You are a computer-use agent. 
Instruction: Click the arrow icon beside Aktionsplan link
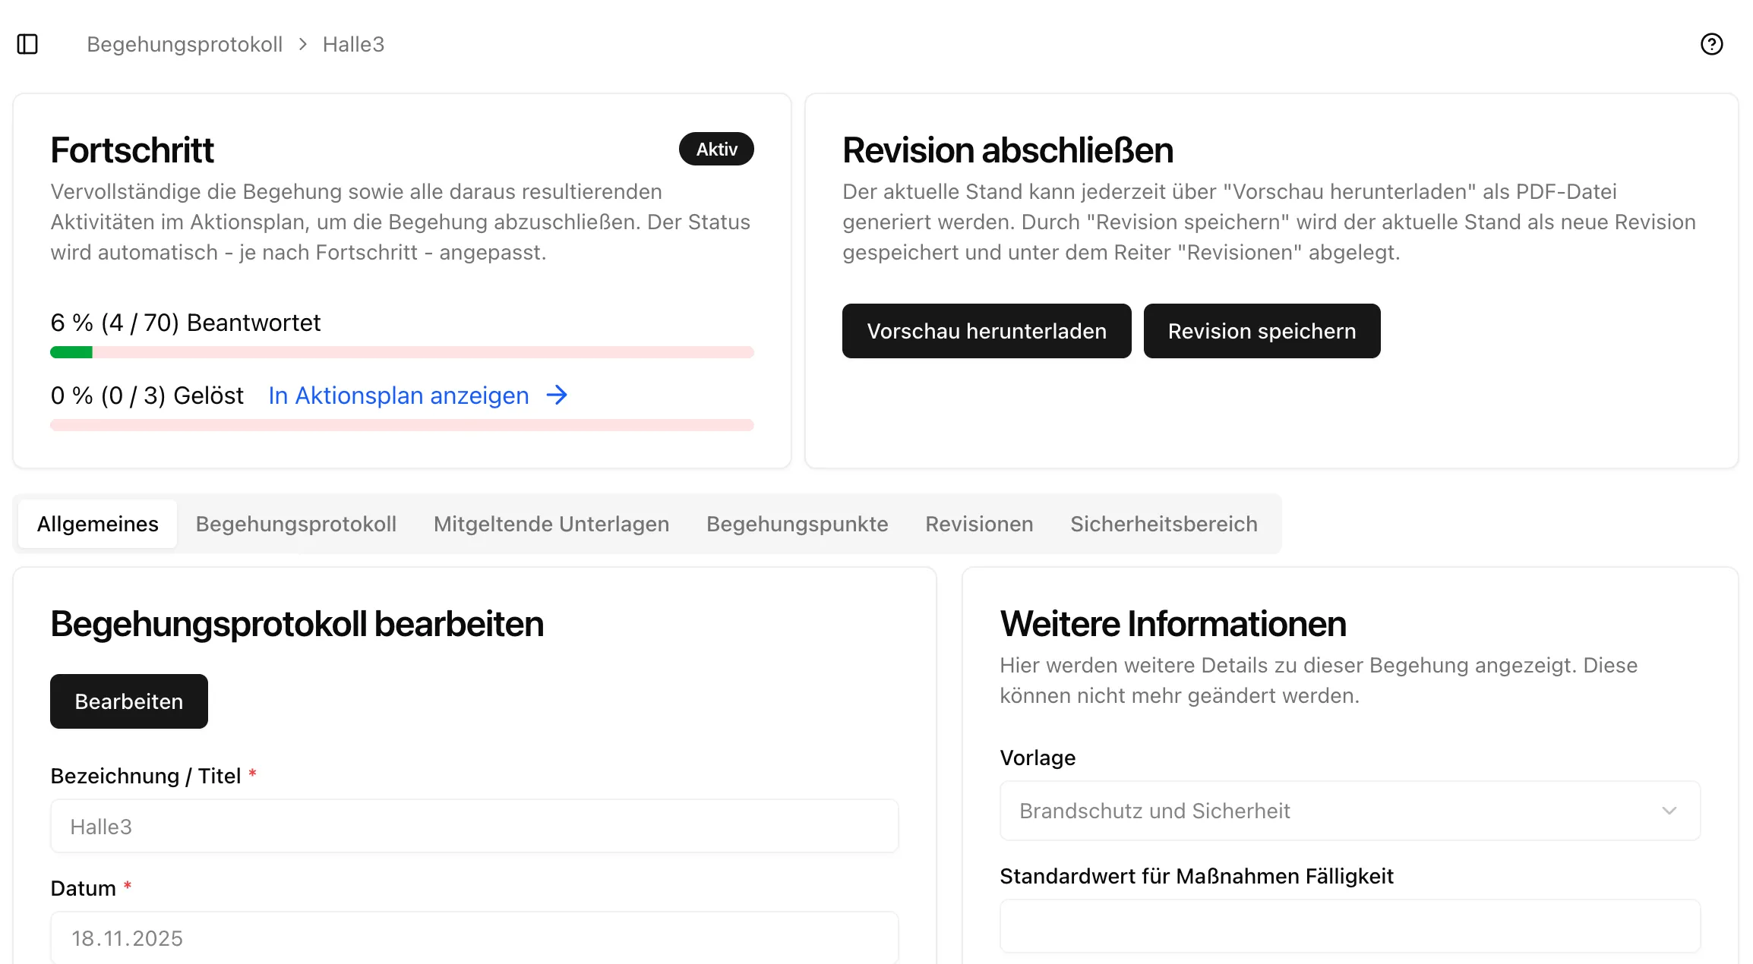point(557,395)
